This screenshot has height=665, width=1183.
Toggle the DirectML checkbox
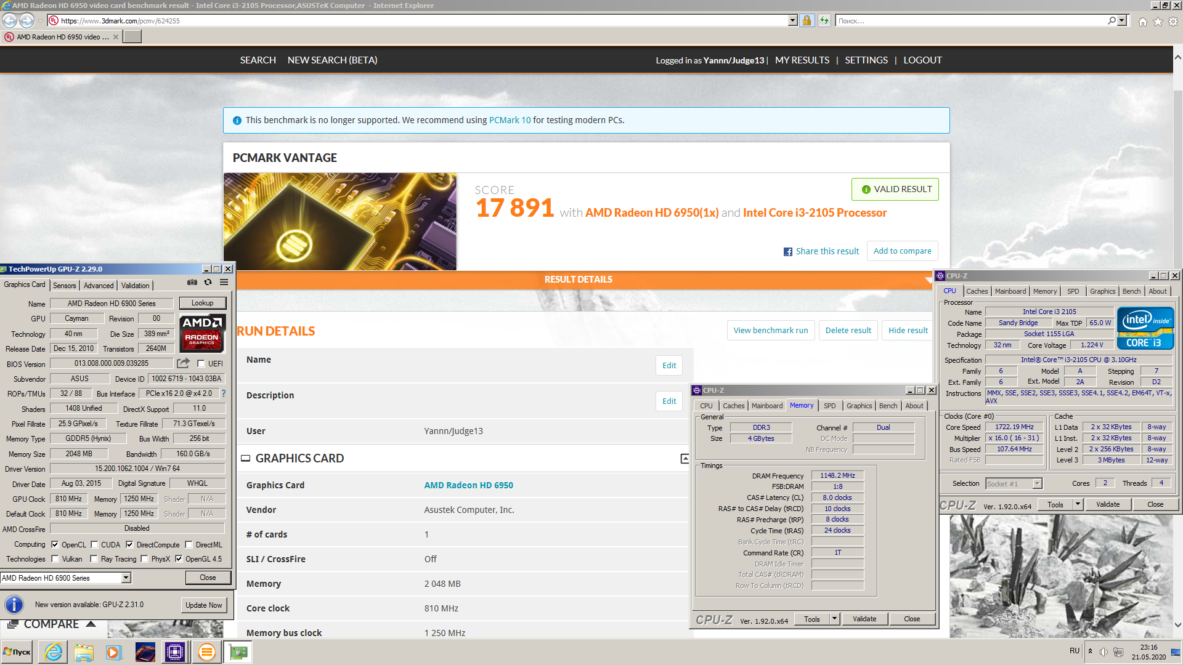coord(189,544)
